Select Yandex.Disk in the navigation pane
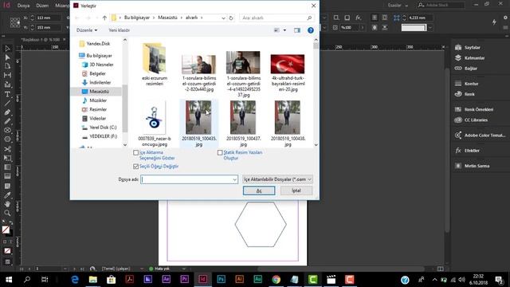The width and height of the screenshot is (510, 287). [x=98, y=44]
